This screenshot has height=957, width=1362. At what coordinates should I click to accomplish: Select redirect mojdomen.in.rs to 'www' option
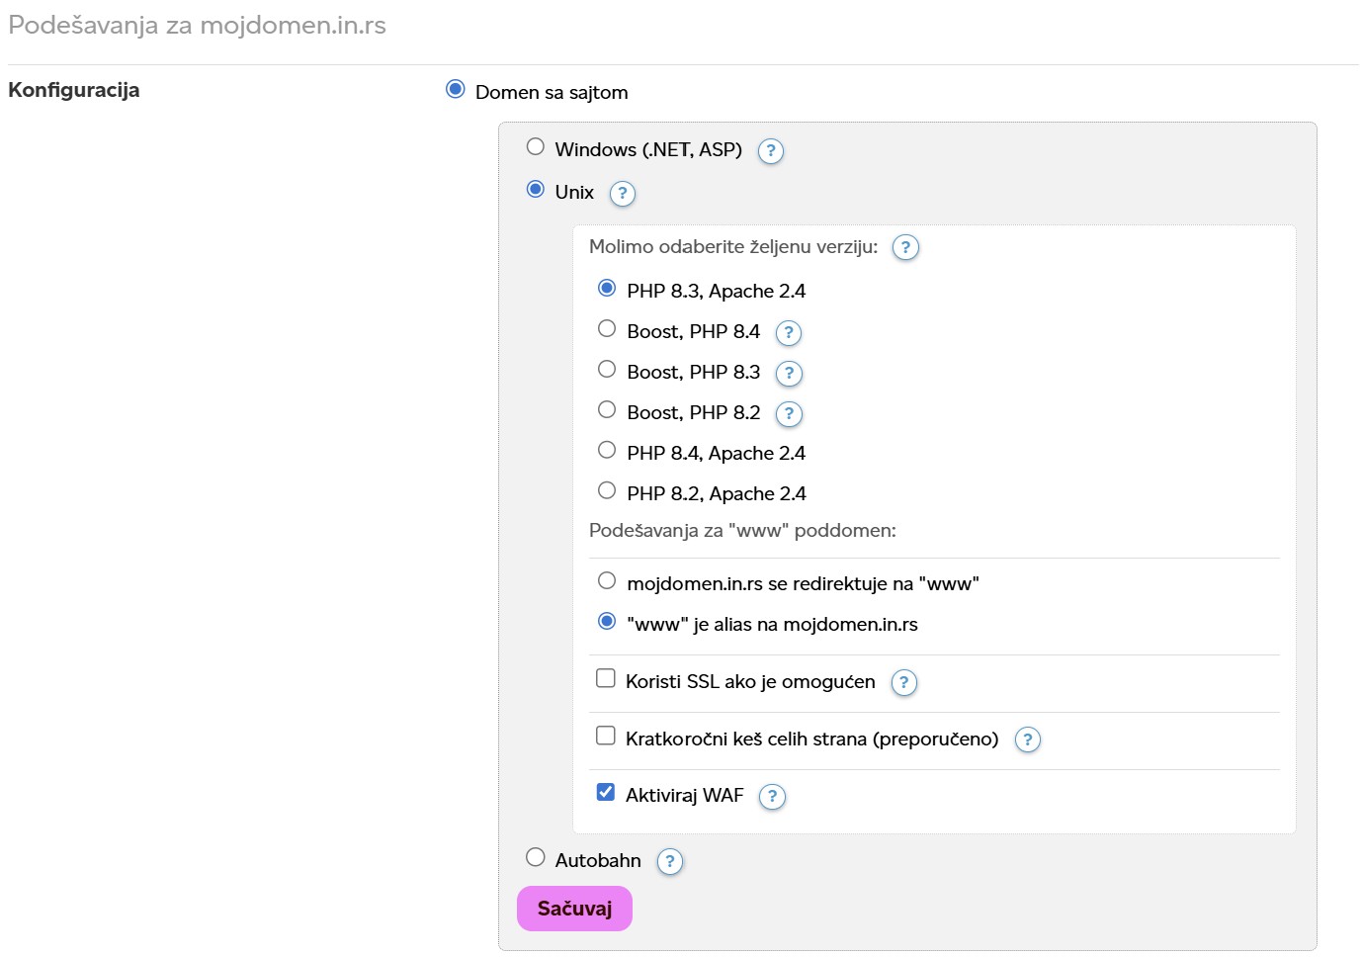click(x=607, y=581)
